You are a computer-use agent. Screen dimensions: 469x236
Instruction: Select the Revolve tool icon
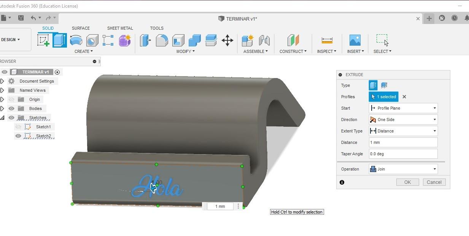pyautogui.click(x=76, y=40)
